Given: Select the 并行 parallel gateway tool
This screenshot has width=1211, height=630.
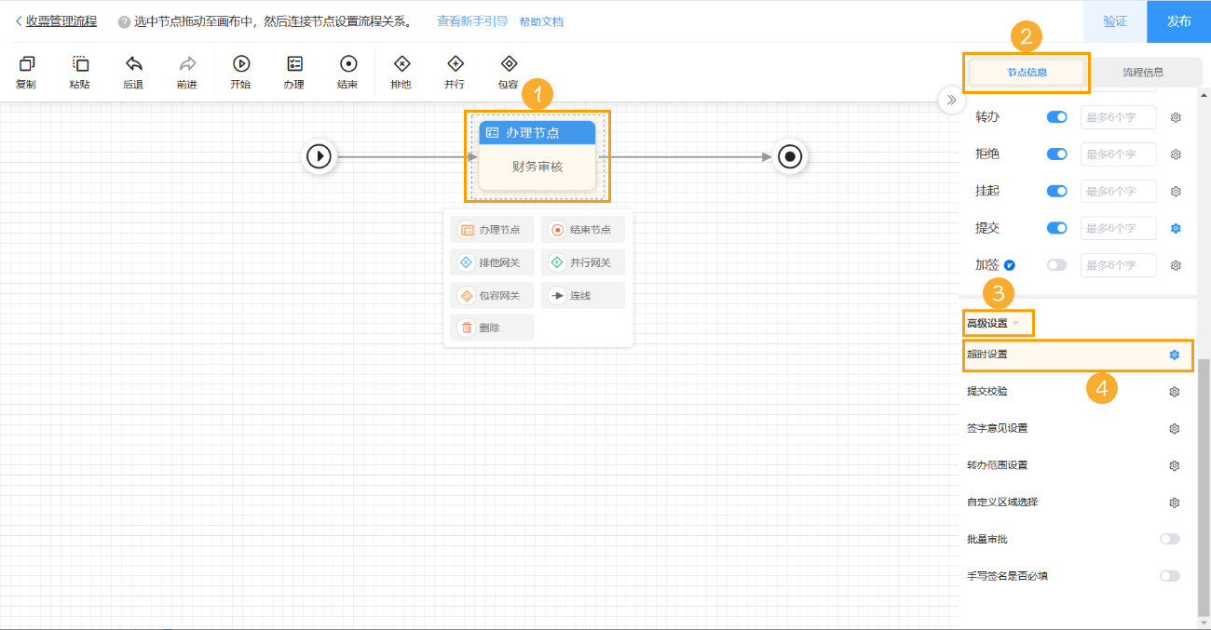Looking at the screenshot, I should click(x=455, y=64).
